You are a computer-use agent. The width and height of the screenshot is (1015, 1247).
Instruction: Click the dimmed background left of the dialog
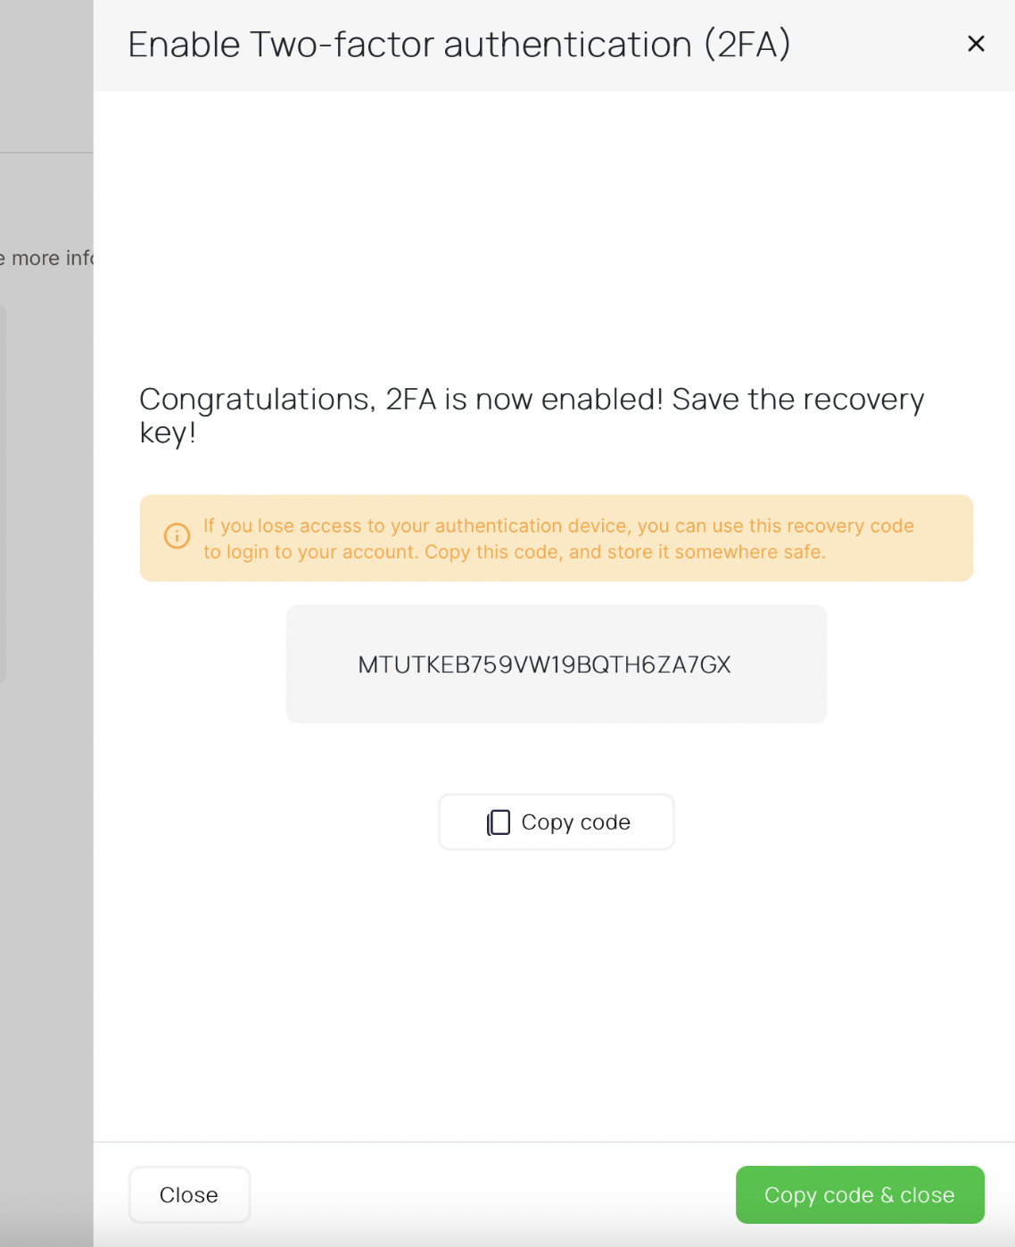pos(46,892)
